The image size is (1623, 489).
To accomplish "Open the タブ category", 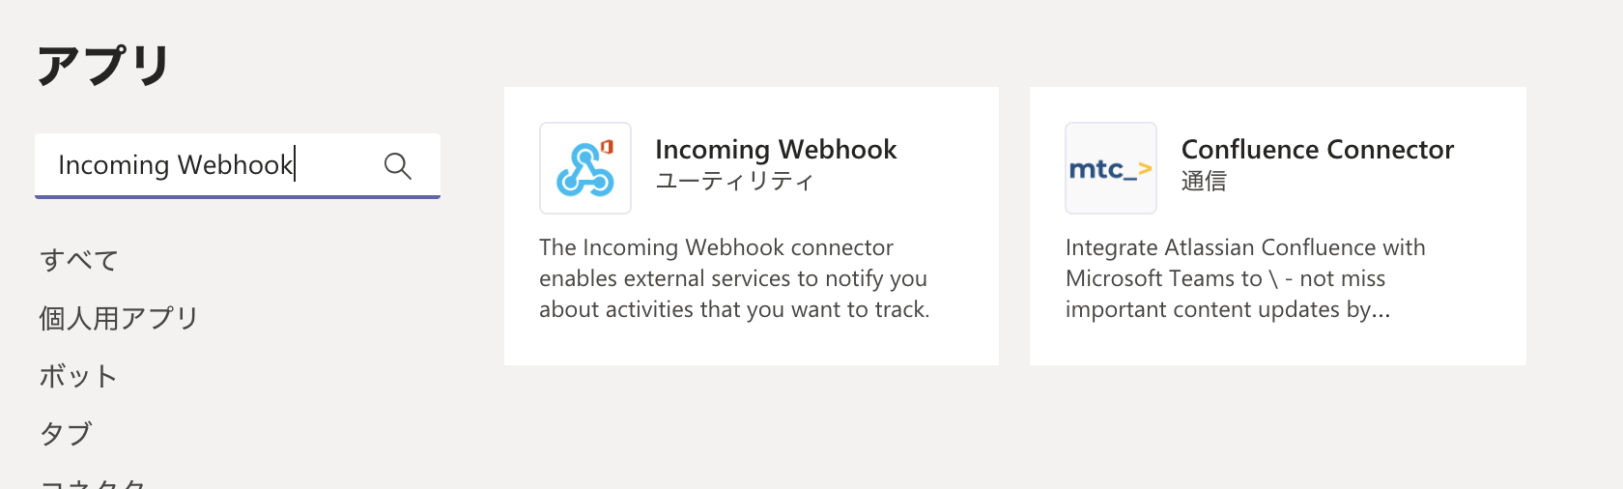I will tap(66, 434).
